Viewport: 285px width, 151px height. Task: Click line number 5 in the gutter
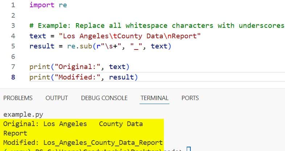[13, 46]
